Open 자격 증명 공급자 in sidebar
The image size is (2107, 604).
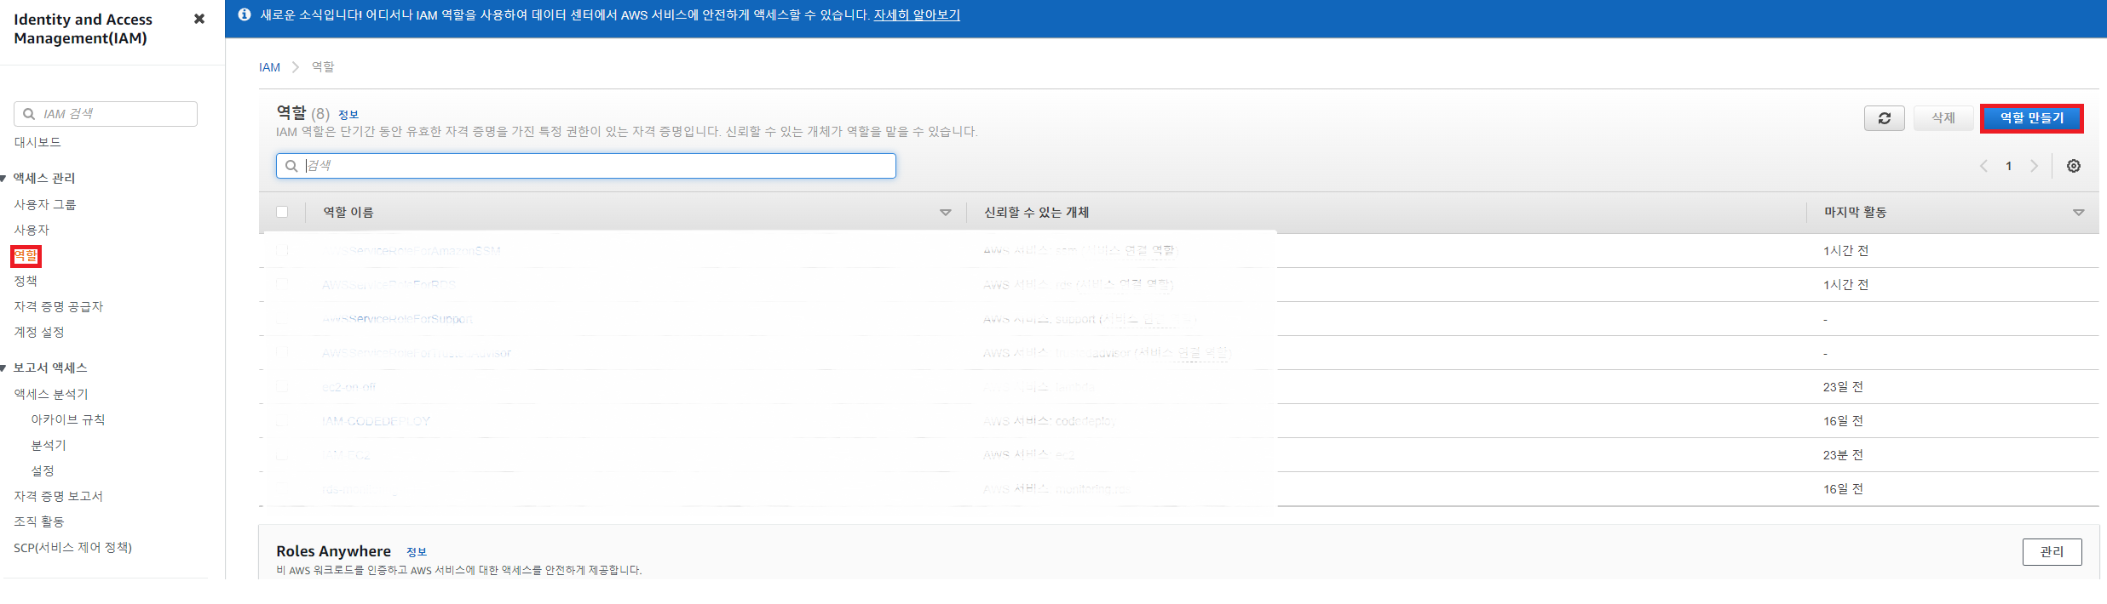pyautogui.click(x=58, y=306)
